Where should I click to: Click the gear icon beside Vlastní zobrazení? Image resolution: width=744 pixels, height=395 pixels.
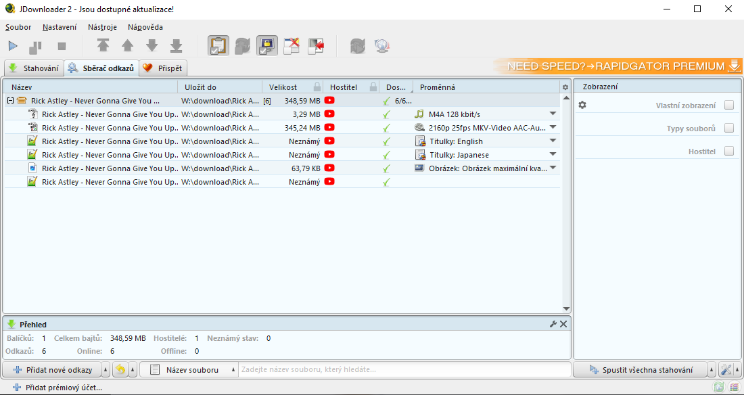click(582, 106)
